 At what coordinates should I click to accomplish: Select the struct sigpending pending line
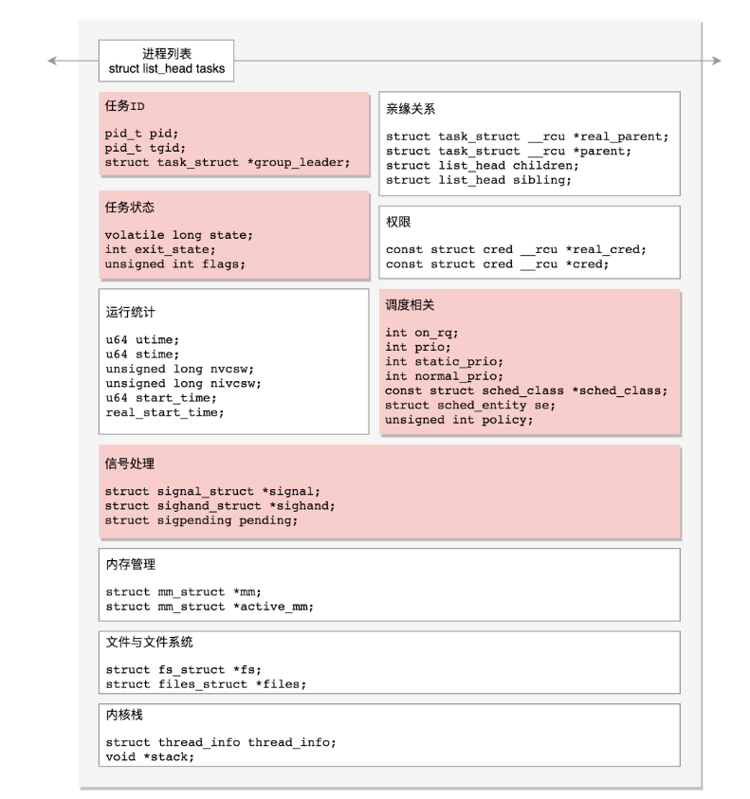(201, 520)
